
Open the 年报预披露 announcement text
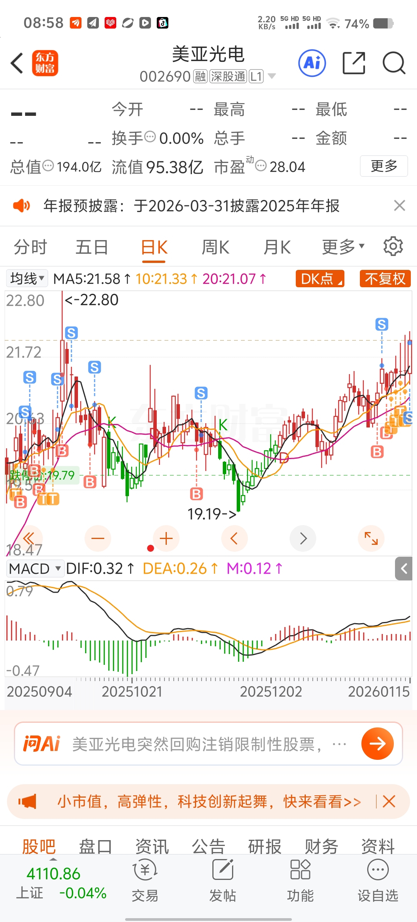pyautogui.click(x=192, y=206)
